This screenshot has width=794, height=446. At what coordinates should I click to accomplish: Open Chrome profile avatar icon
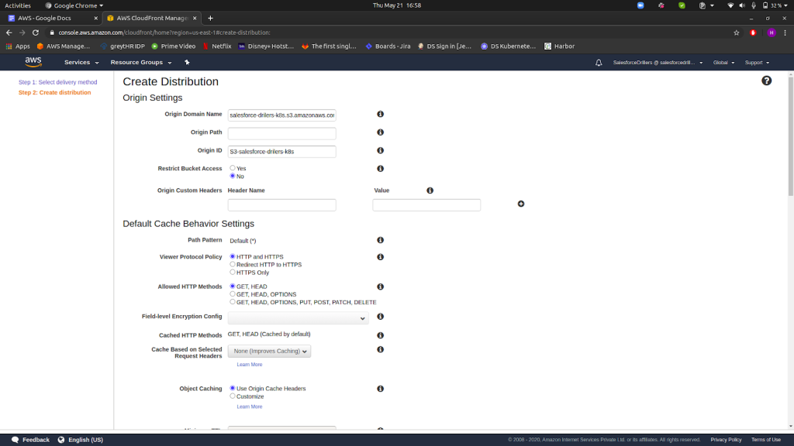(x=772, y=33)
